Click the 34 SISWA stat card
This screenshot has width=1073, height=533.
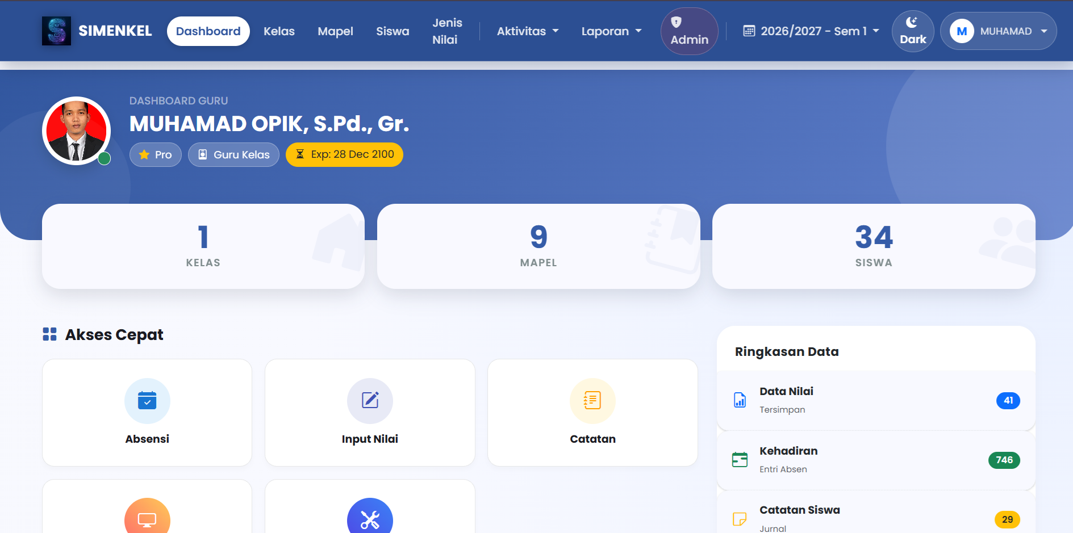[874, 246]
